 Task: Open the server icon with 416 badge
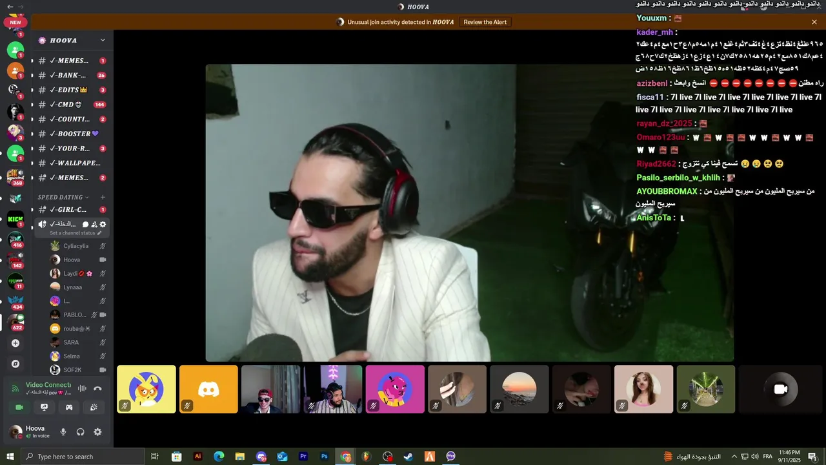[15, 240]
